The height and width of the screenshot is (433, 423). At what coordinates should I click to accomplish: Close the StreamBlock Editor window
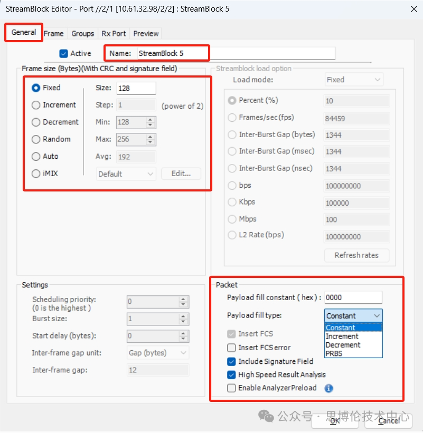coord(412,9)
